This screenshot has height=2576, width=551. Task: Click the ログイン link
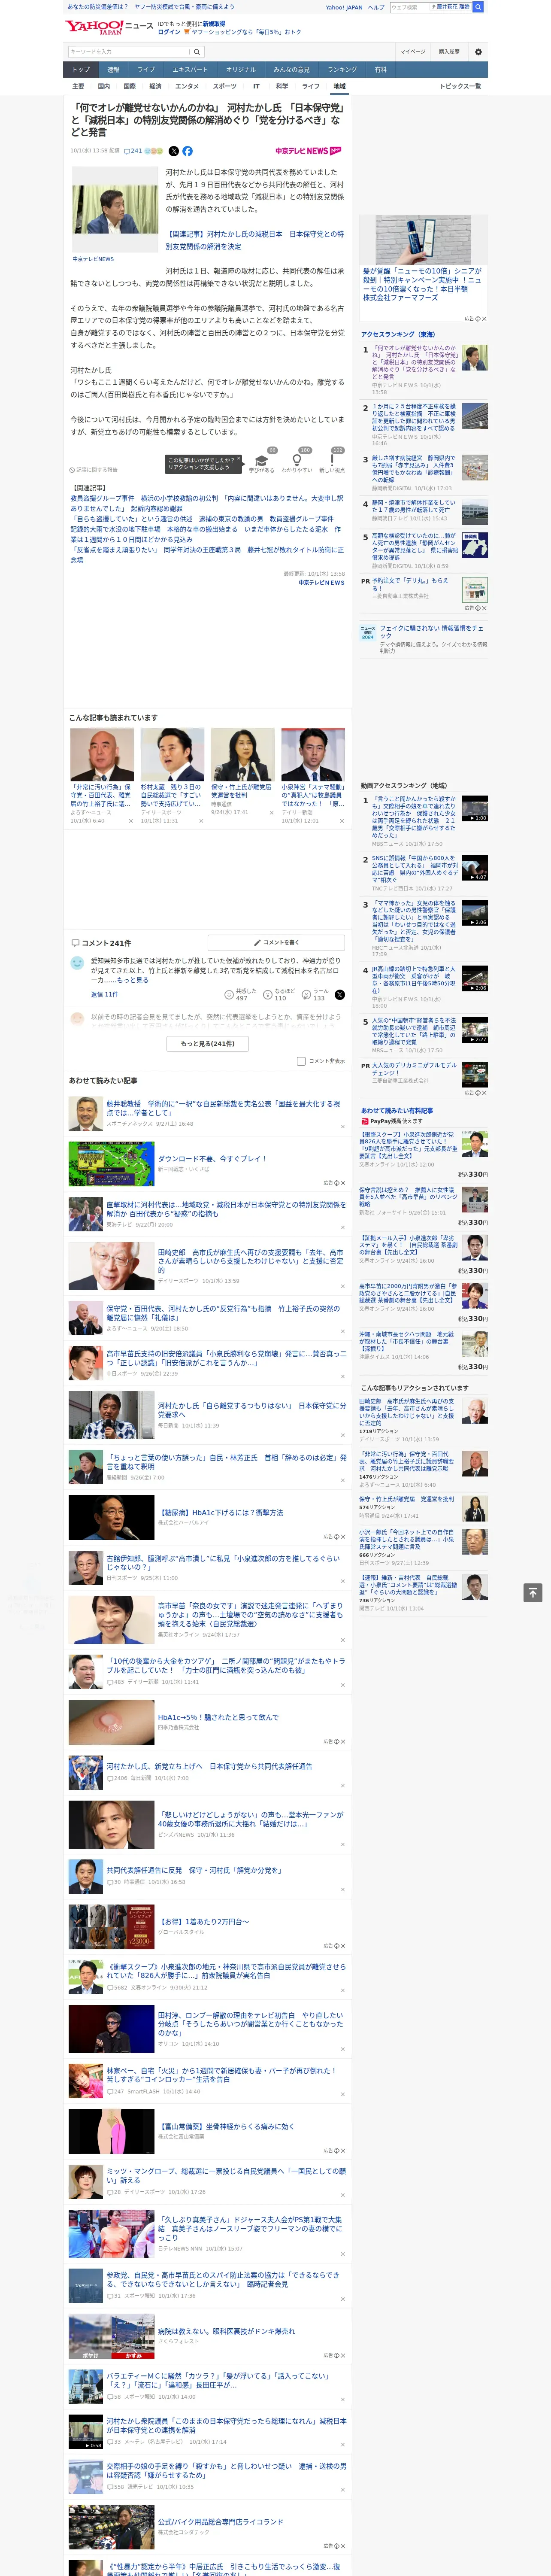[169, 32]
